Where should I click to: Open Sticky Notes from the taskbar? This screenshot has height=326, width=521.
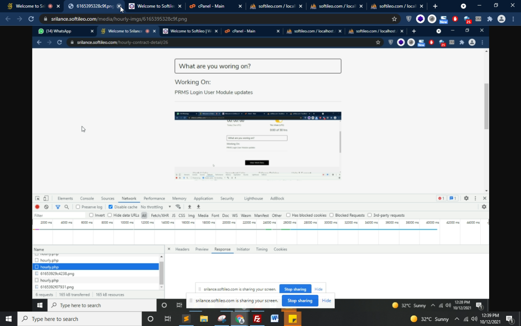292,319
